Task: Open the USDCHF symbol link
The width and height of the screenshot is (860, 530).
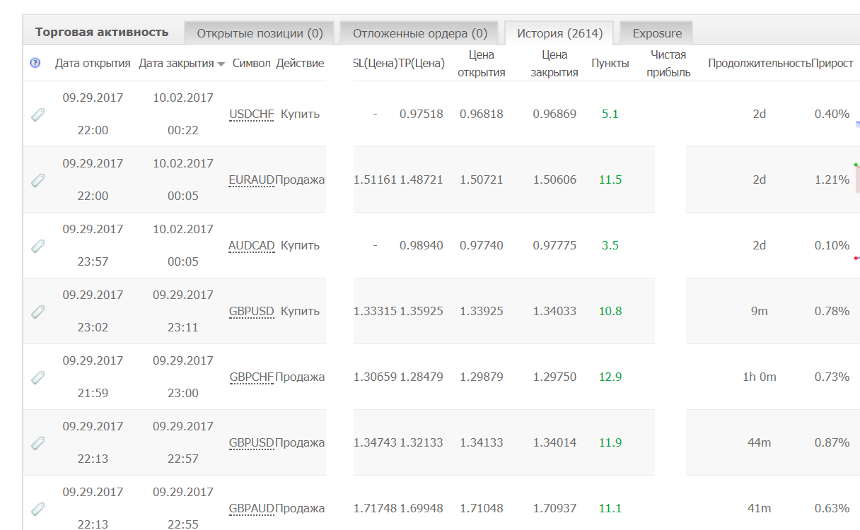Action: click(x=252, y=114)
